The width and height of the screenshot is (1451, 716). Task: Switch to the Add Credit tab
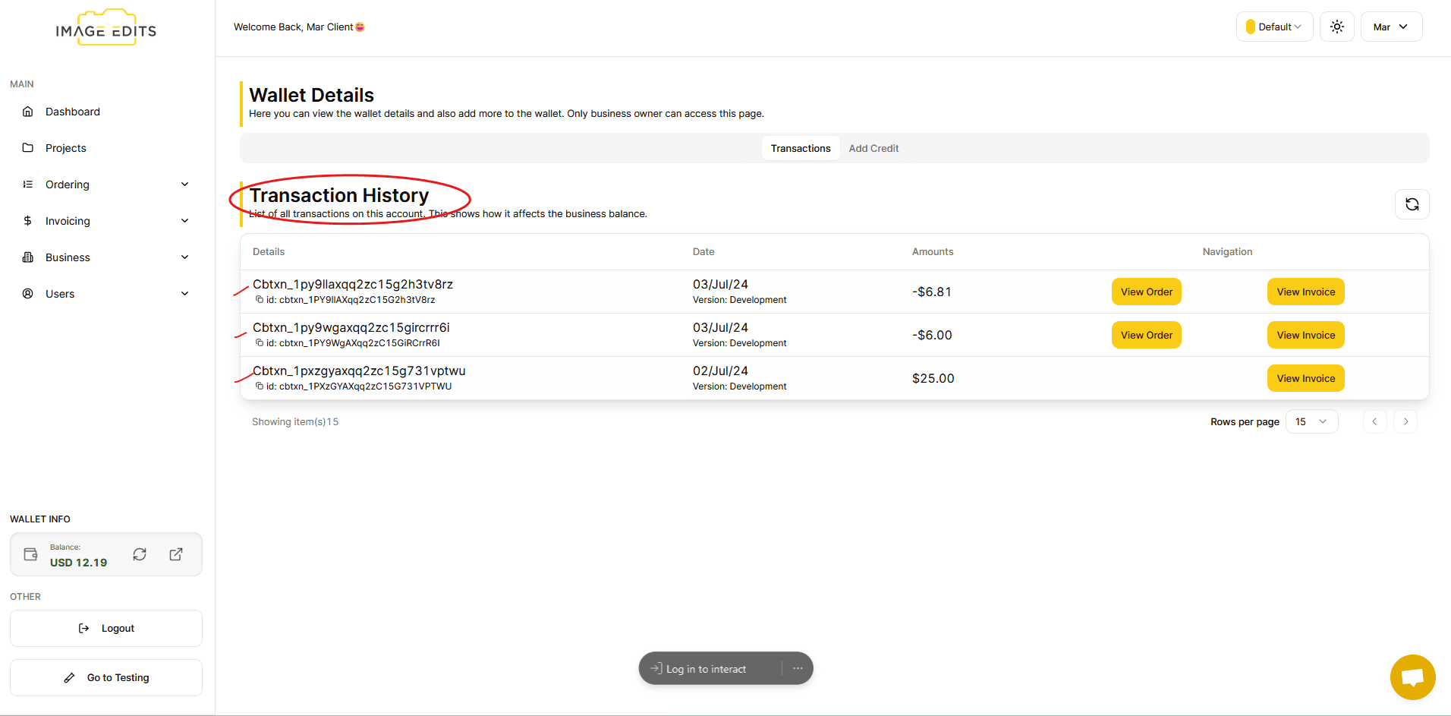[x=873, y=148]
